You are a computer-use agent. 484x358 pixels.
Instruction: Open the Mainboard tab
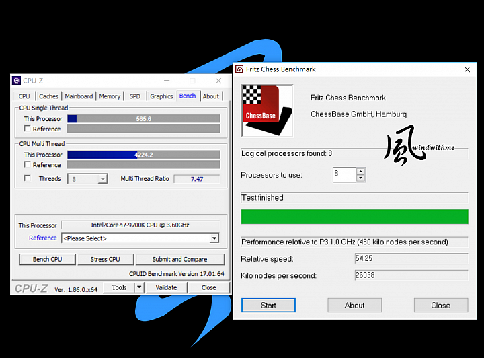[x=79, y=96]
